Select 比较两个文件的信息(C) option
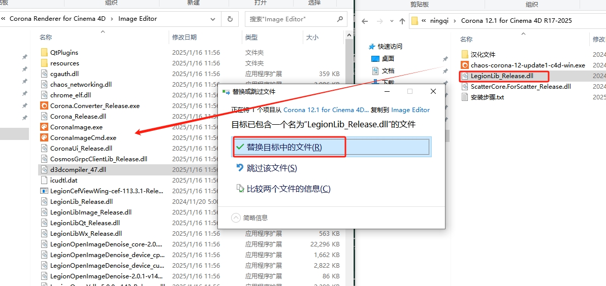Viewport: 606px width, 286px height. coord(288,189)
